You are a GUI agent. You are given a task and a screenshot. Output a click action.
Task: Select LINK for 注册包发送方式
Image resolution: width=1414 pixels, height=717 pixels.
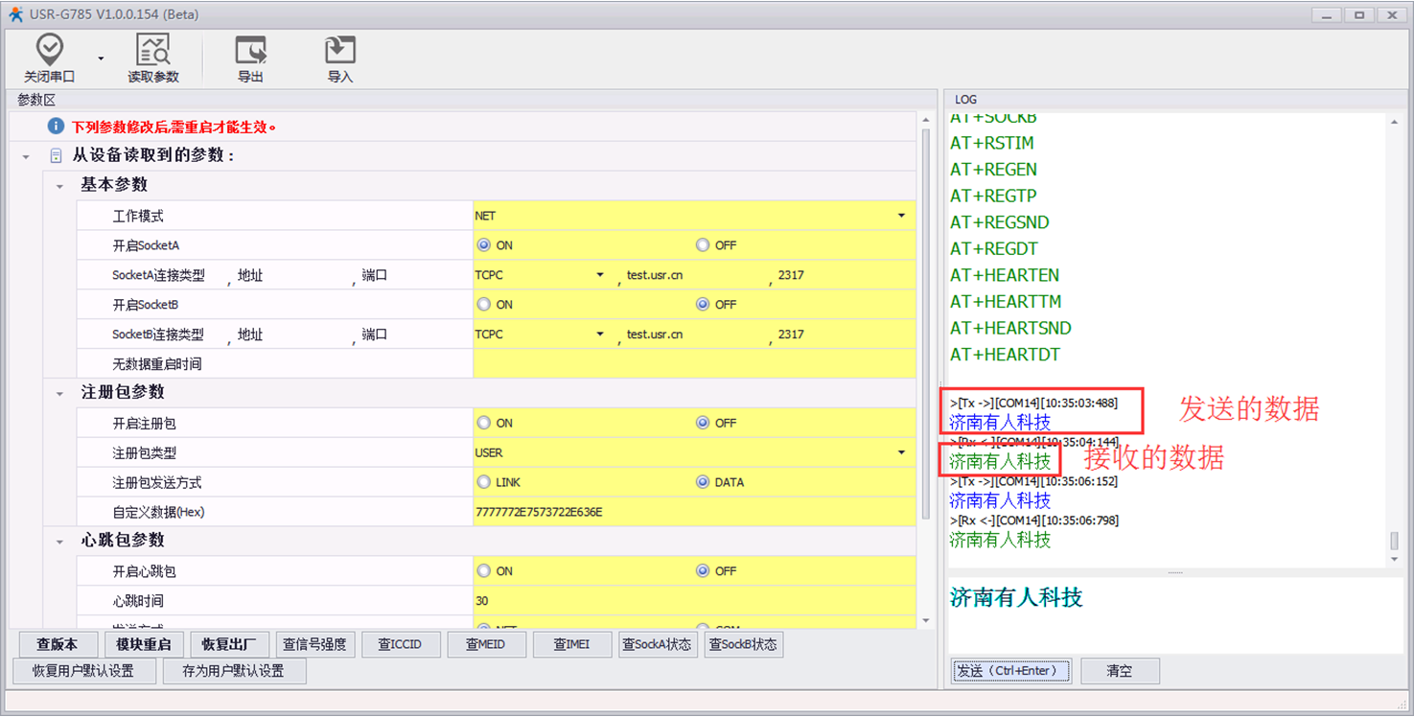pyautogui.click(x=484, y=482)
